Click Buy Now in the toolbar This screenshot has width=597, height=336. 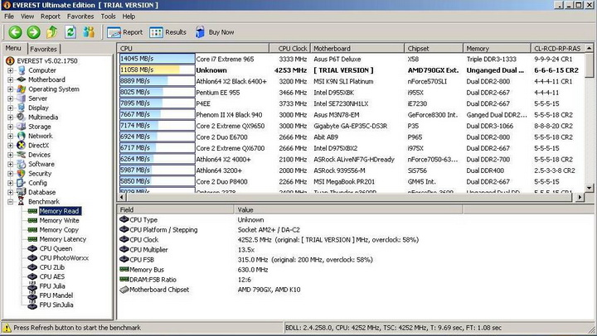[x=215, y=32]
